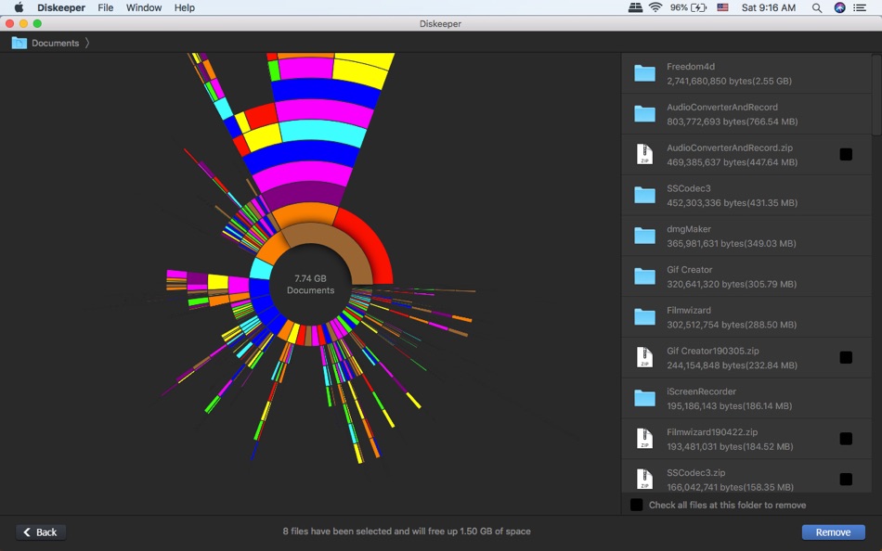Select the 'Filmwizard' folder name text
The width and height of the screenshot is (882, 551).
click(689, 310)
